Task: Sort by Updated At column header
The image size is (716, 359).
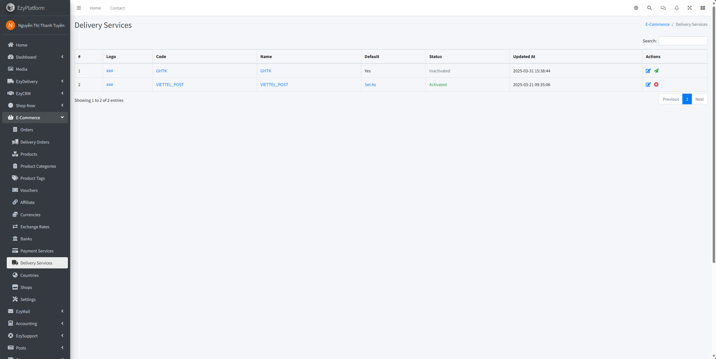Action: click(576, 56)
